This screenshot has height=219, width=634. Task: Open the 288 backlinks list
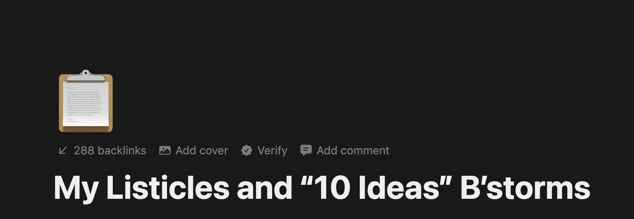coord(110,151)
